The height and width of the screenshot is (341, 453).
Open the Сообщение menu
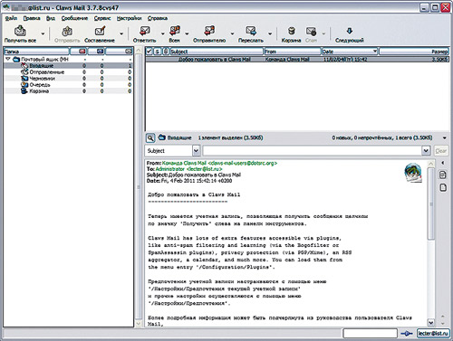pos(74,18)
